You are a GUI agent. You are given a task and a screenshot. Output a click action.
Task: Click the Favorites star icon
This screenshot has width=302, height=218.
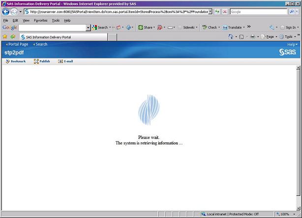5,36
